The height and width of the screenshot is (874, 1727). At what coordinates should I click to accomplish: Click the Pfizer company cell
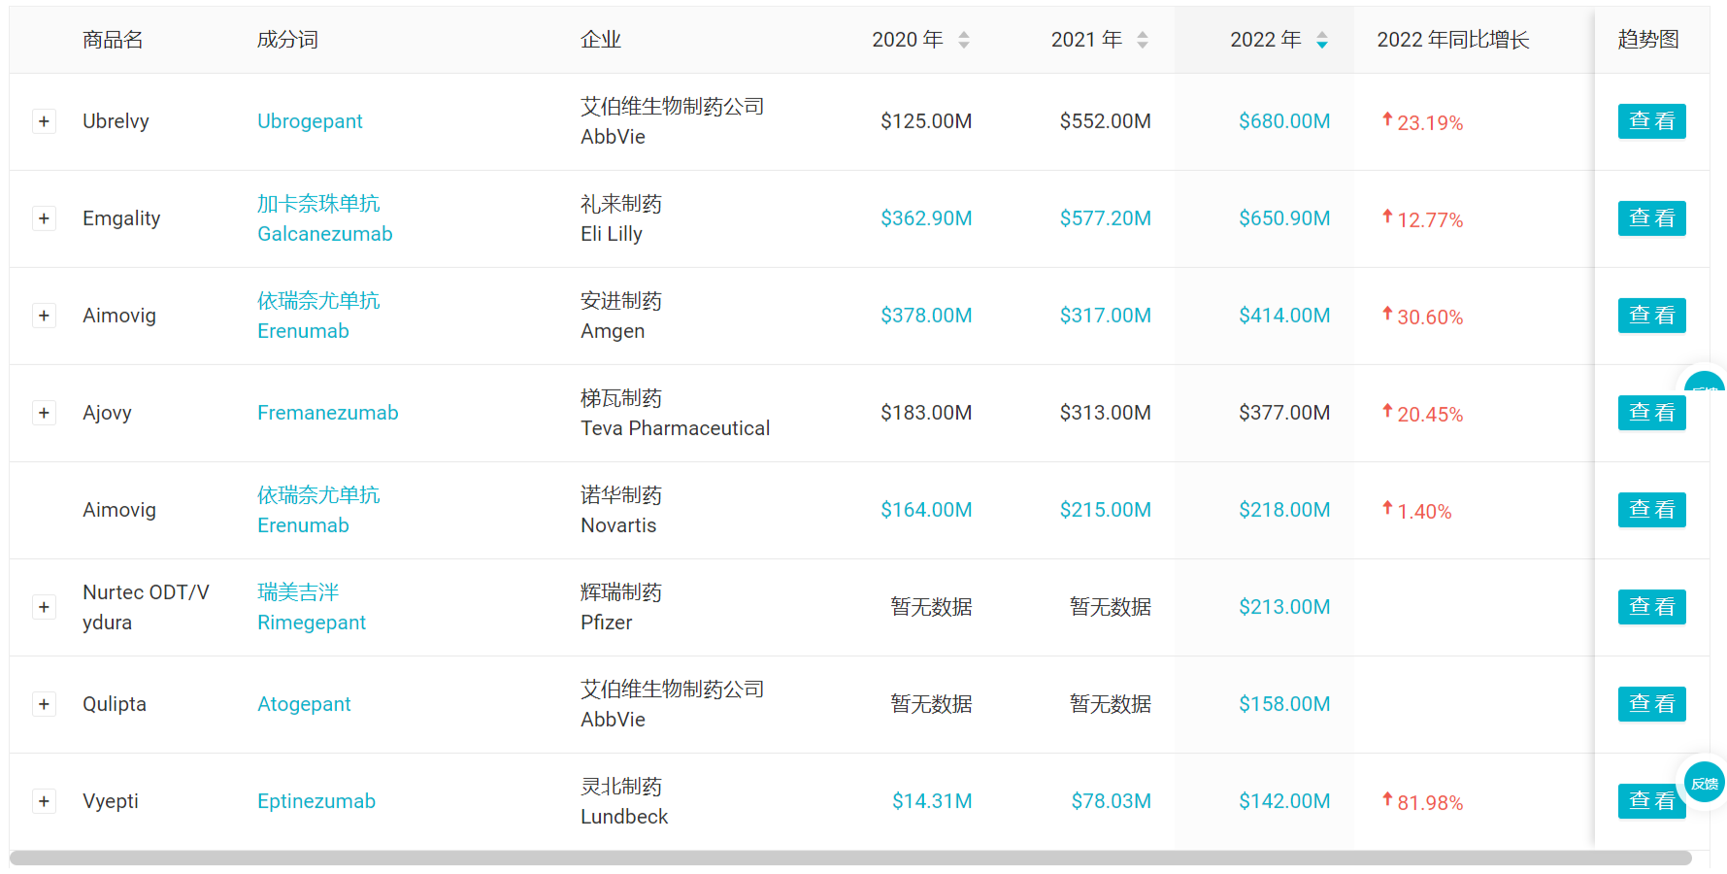621,607
